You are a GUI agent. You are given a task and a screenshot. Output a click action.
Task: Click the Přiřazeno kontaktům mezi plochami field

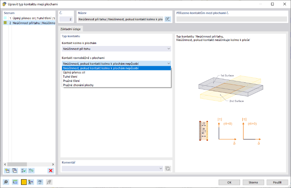[x=232, y=19]
